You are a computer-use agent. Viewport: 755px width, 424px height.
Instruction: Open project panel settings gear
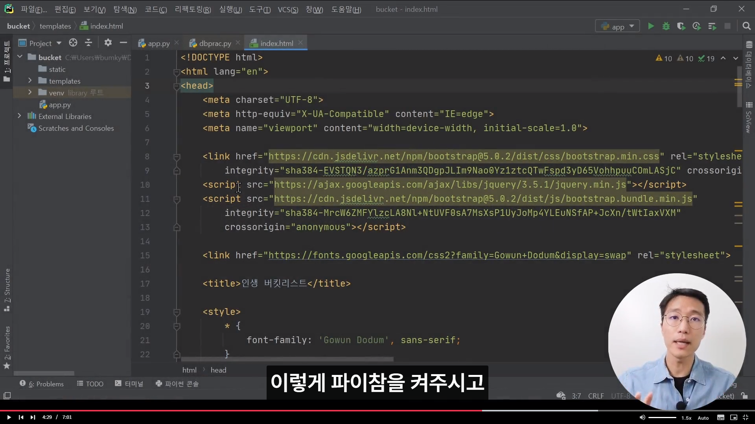(108, 43)
